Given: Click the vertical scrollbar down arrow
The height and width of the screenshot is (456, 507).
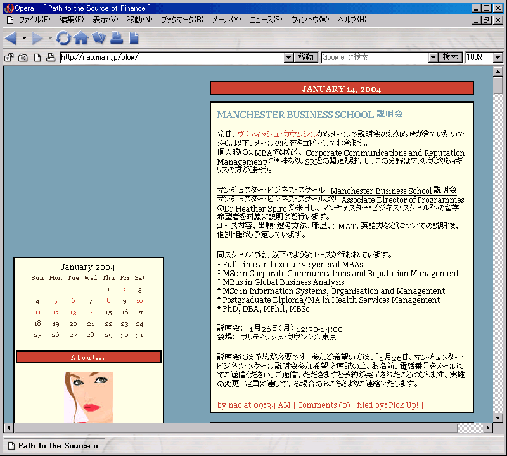Looking at the screenshot, I should coord(498,417).
